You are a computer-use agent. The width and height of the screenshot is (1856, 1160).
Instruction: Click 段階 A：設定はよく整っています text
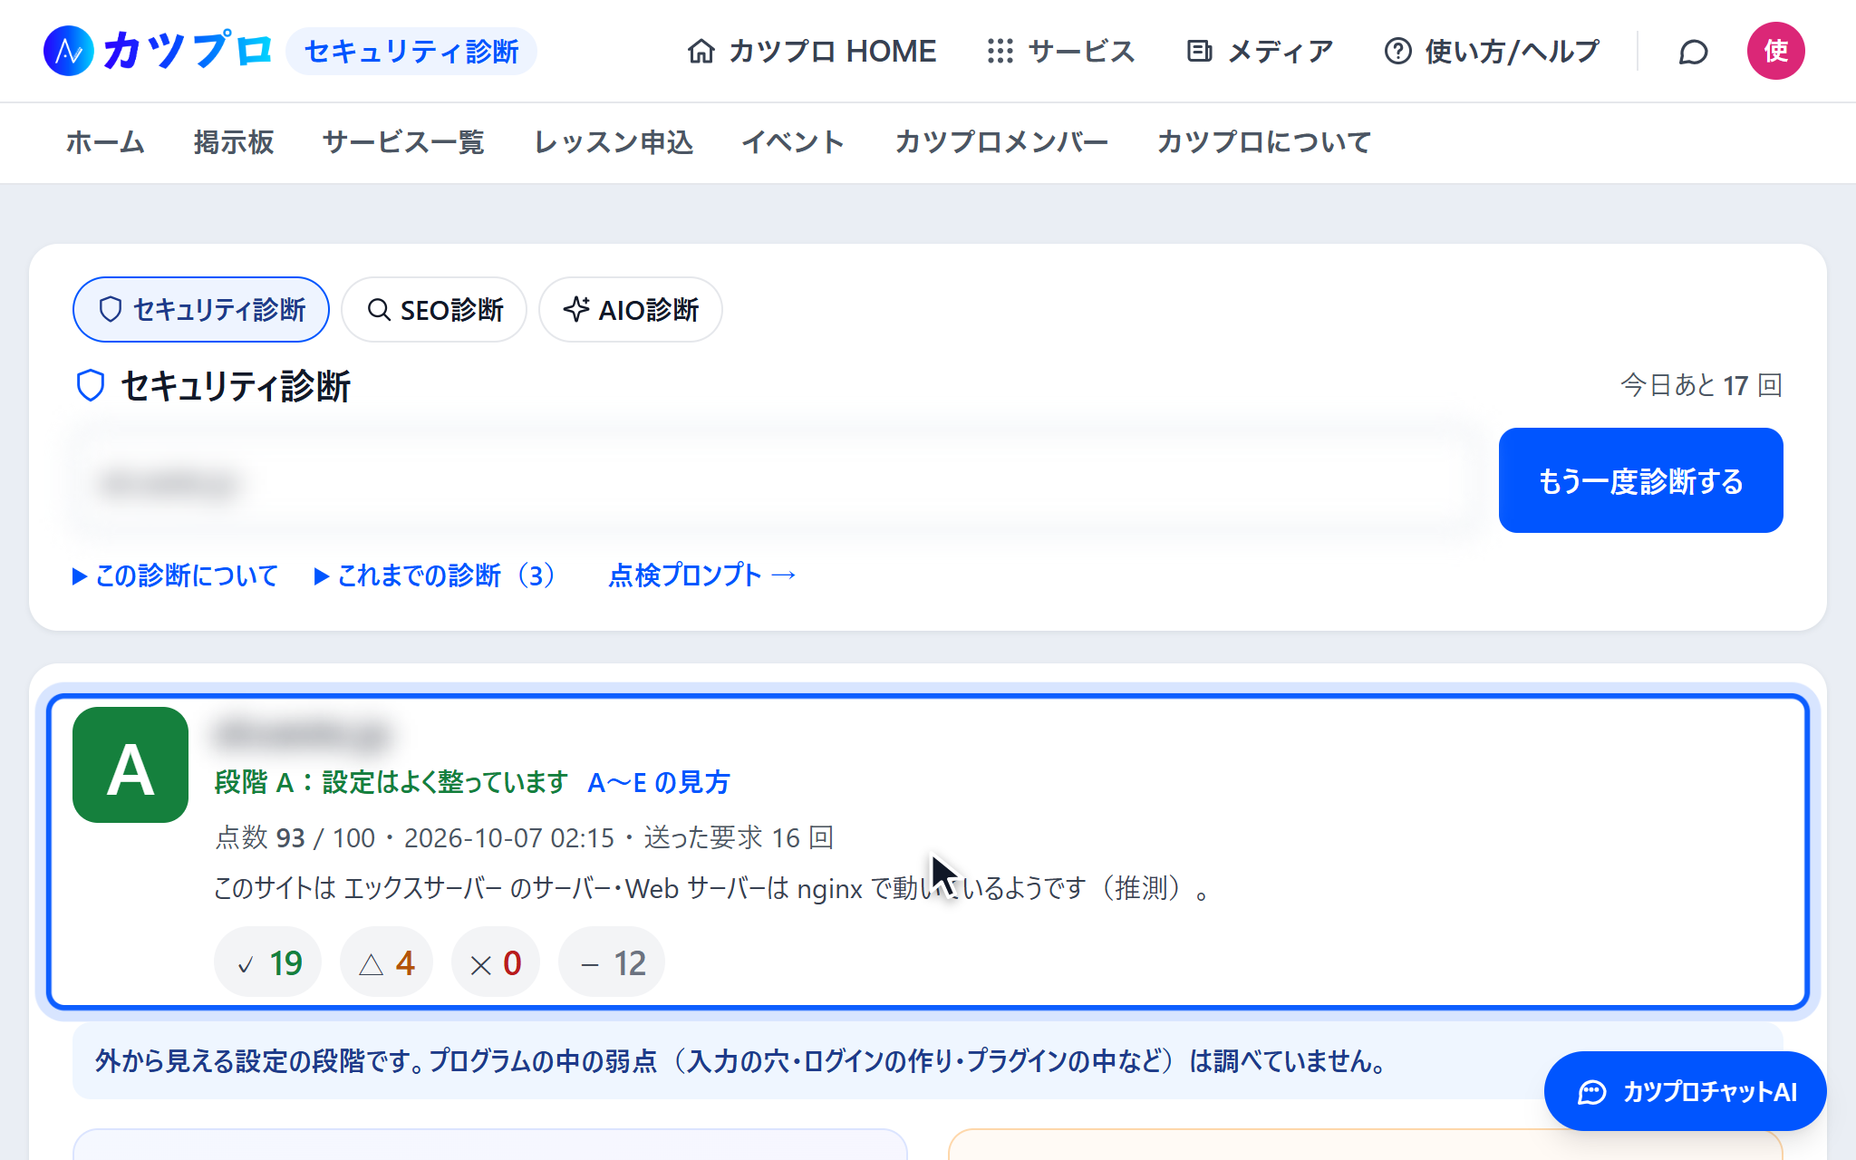pos(391,782)
